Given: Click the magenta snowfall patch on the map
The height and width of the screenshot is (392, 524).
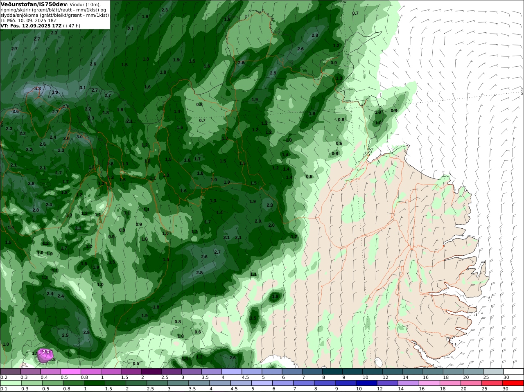Looking at the screenshot, I should (x=45, y=355).
